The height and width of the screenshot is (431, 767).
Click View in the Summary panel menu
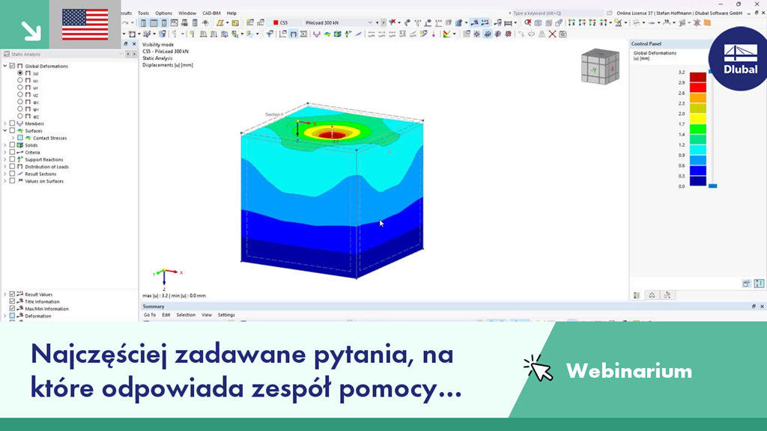[x=207, y=315]
